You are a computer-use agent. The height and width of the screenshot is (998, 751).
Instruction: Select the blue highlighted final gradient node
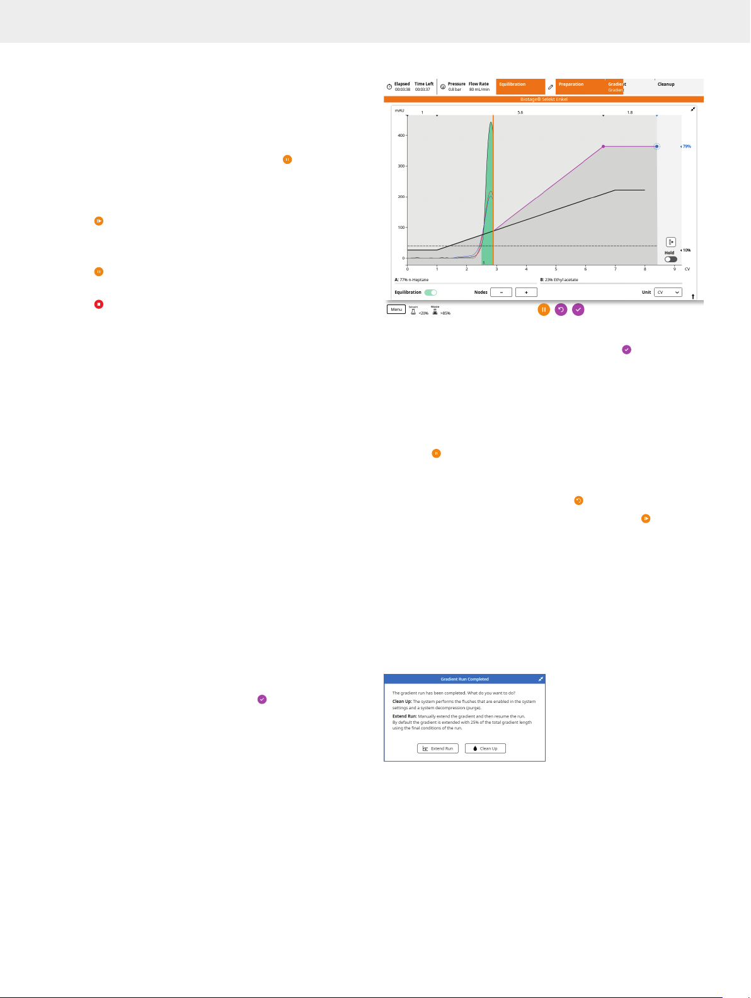pyautogui.click(x=656, y=146)
